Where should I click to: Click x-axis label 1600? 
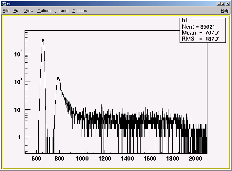[150, 159]
